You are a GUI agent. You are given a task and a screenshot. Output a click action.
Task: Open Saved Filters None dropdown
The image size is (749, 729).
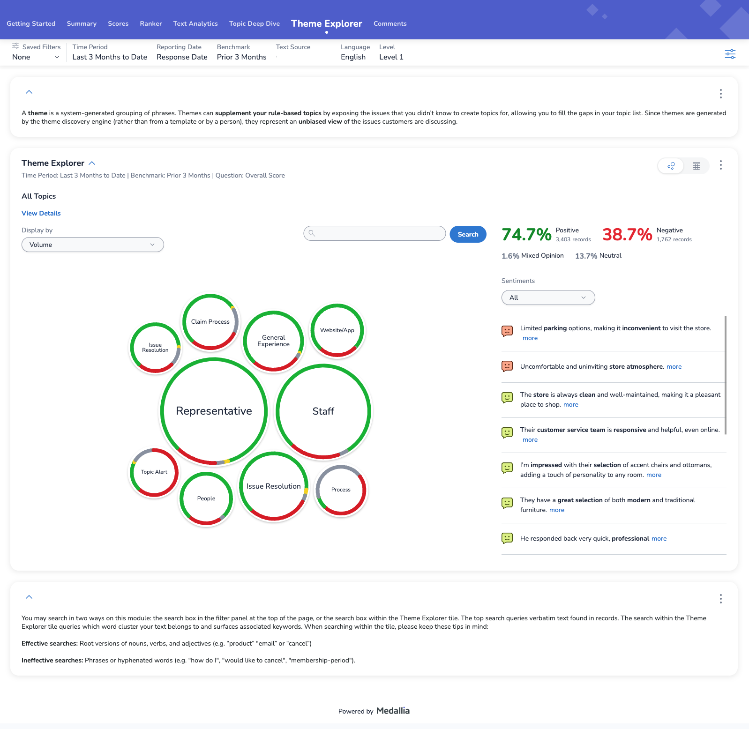pos(36,57)
